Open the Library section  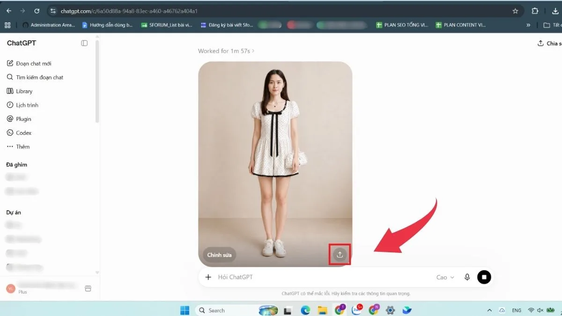click(20, 91)
